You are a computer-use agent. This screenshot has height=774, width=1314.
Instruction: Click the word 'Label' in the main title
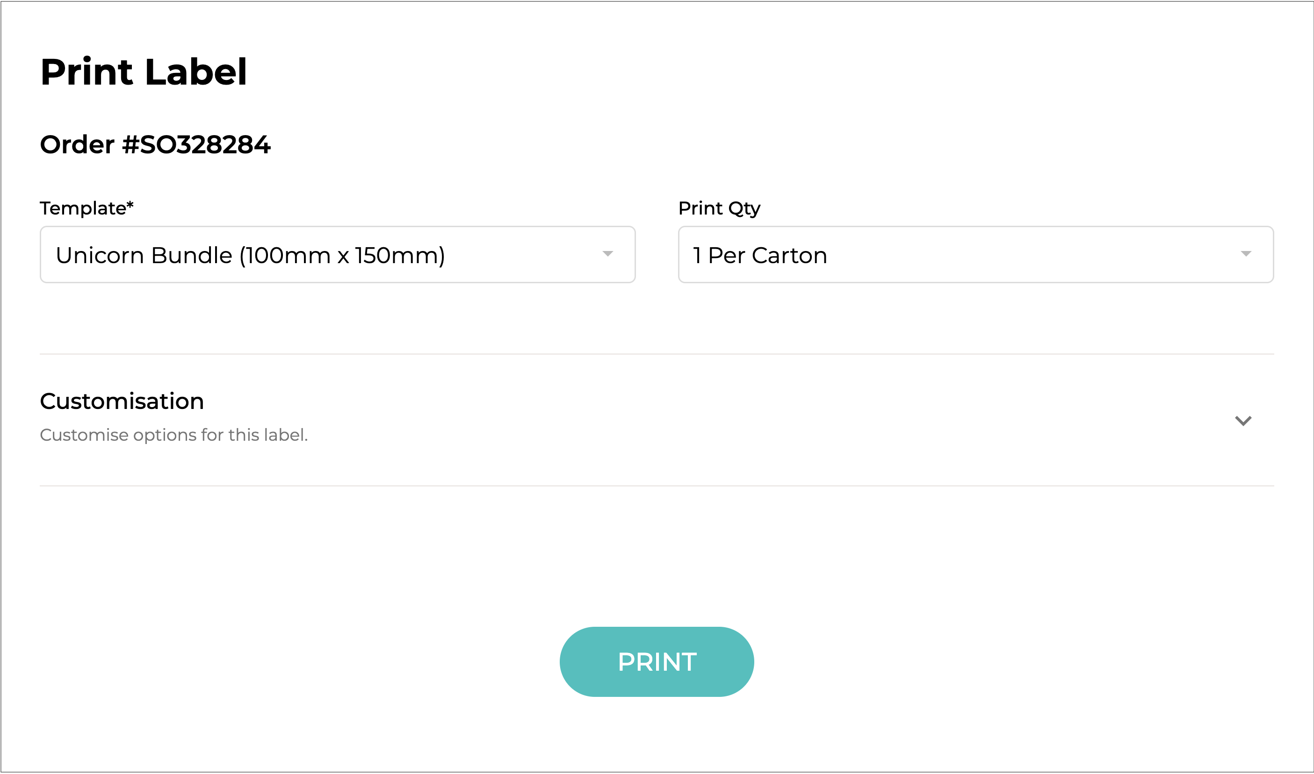[x=195, y=72]
